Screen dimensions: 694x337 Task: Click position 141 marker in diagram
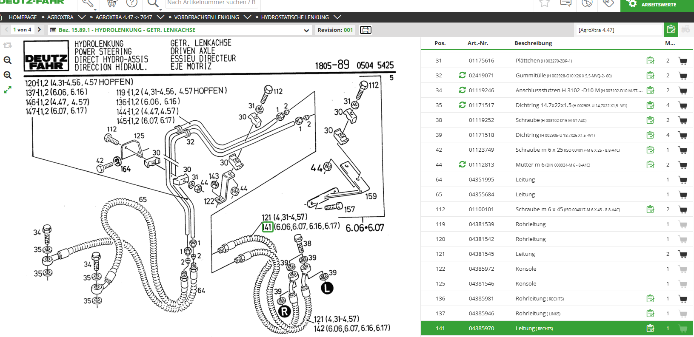(267, 227)
